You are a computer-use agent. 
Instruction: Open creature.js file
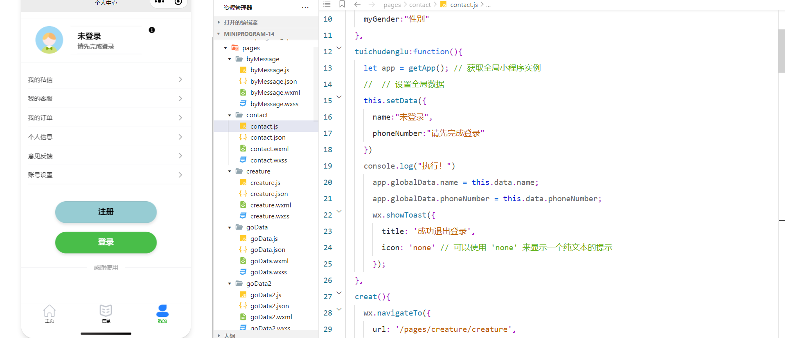(x=265, y=183)
